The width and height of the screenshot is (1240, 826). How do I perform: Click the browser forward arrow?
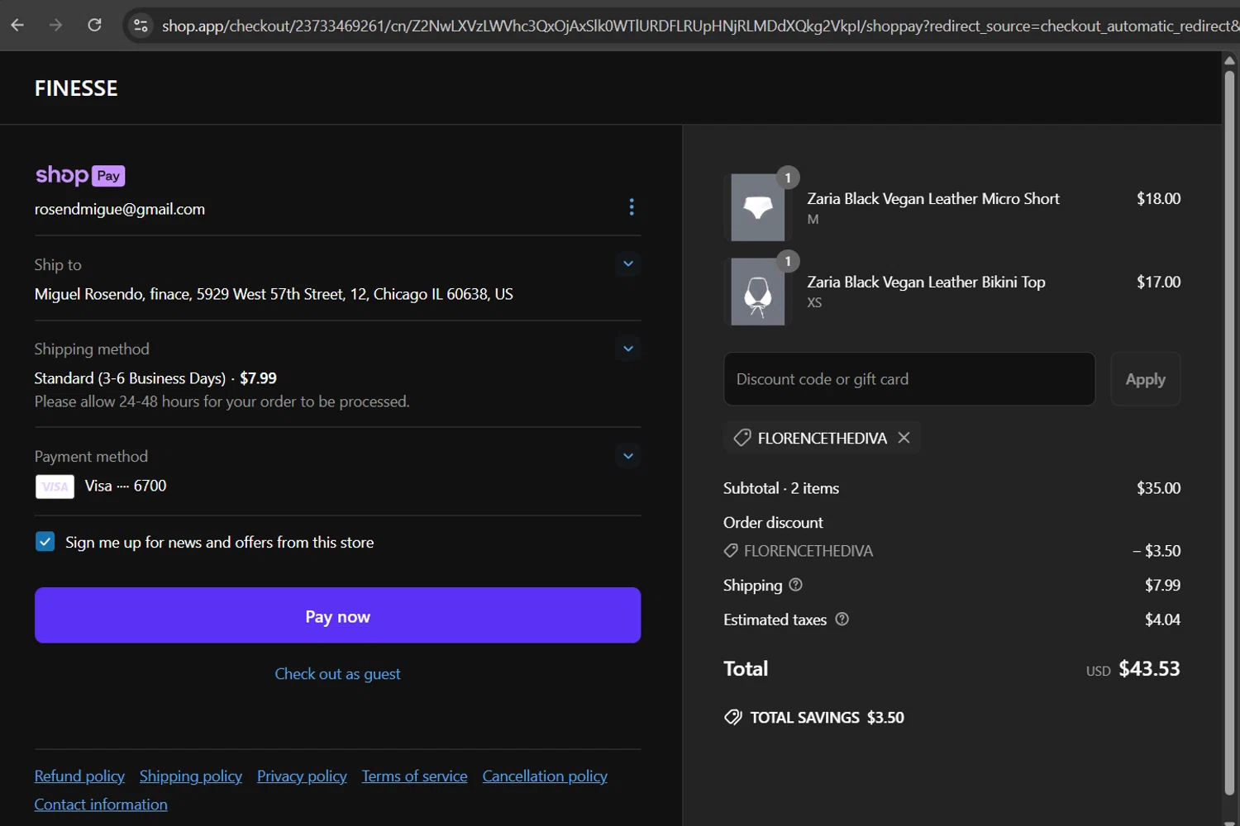point(55,26)
